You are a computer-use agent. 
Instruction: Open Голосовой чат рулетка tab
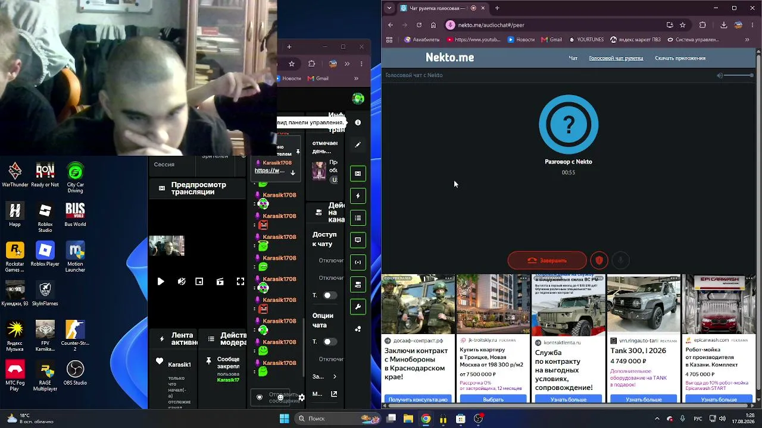click(616, 58)
